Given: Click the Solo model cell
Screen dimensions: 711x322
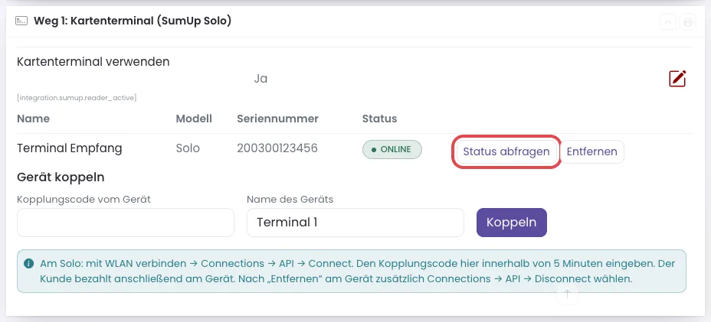Looking at the screenshot, I should [188, 148].
